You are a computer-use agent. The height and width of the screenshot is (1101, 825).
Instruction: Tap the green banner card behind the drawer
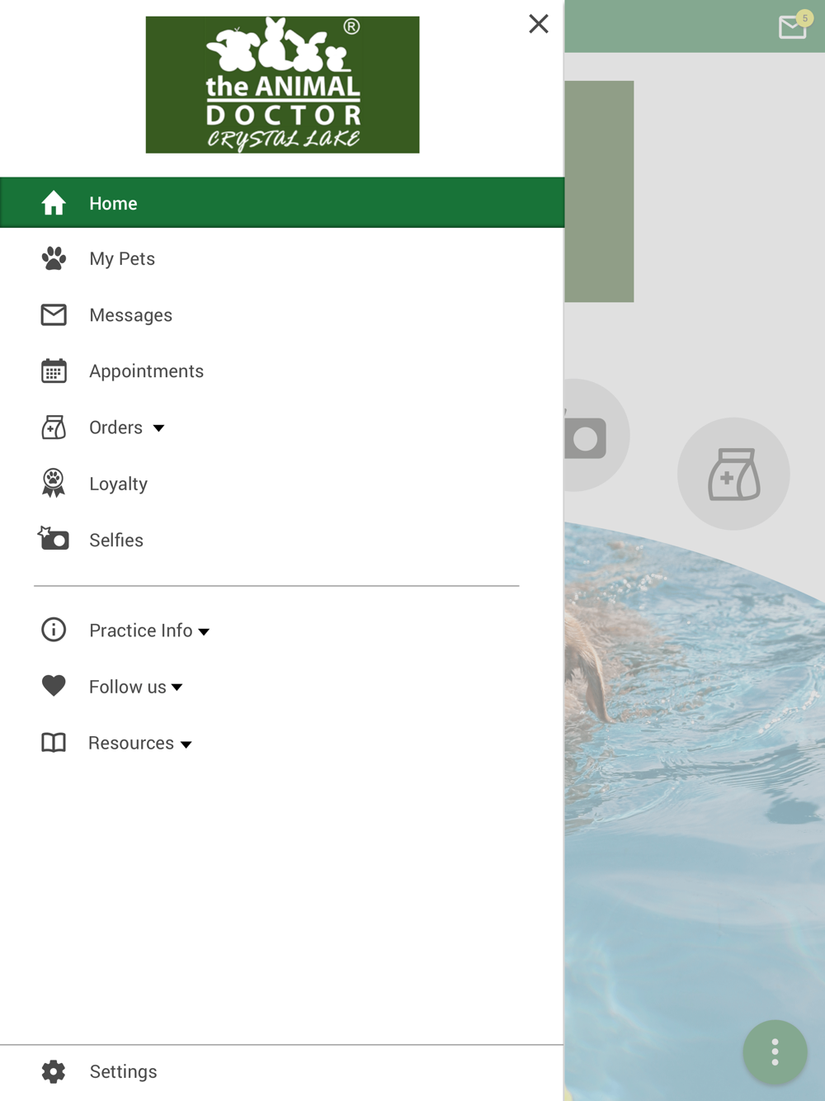[x=600, y=191]
